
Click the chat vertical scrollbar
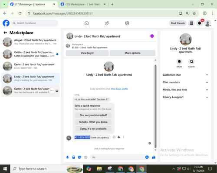155,106
